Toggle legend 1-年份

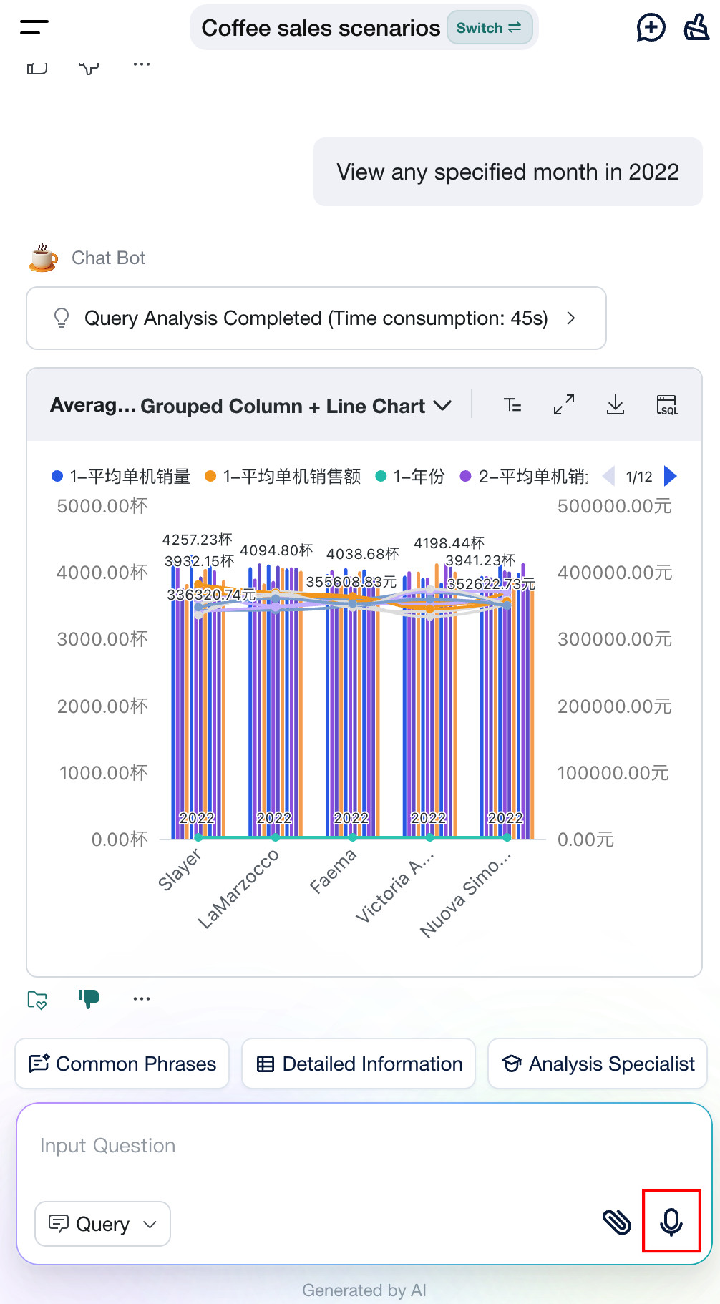[x=410, y=476]
